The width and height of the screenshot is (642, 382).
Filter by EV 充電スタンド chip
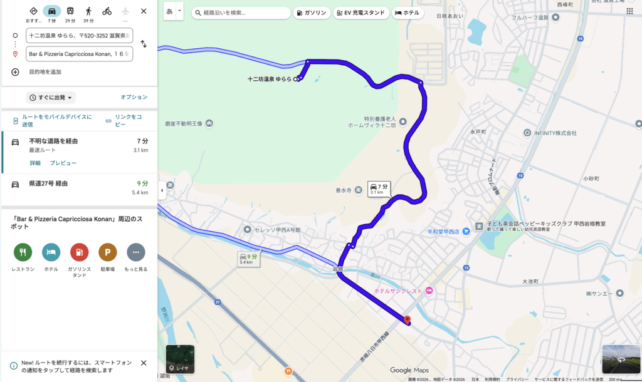tap(360, 13)
